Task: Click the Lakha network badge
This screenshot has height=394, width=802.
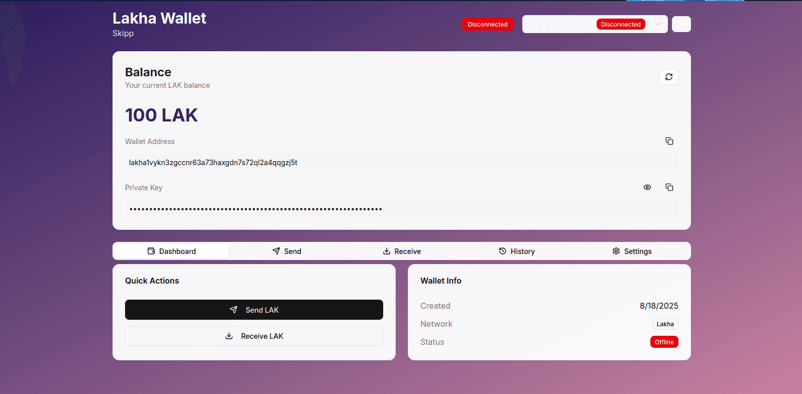Action: (x=665, y=324)
